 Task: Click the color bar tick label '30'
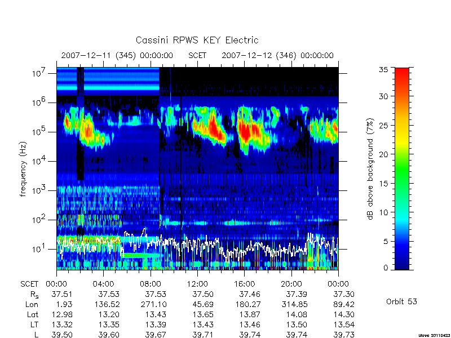pyautogui.click(x=383, y=96)
